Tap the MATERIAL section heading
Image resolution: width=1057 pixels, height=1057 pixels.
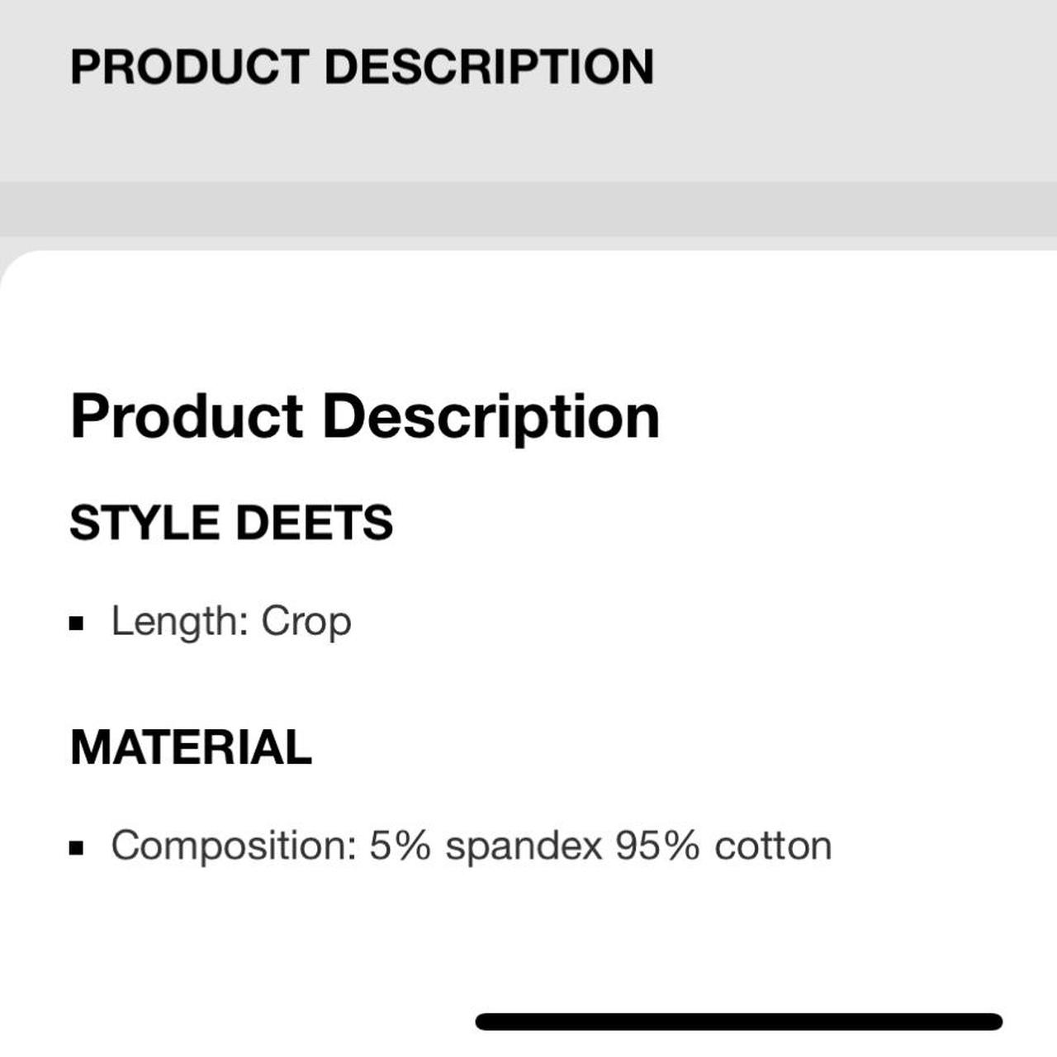(x=191, y=747)
